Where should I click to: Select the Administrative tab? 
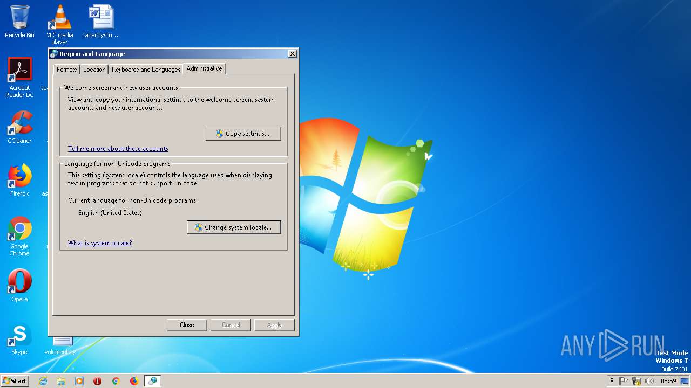pos(205,68)
